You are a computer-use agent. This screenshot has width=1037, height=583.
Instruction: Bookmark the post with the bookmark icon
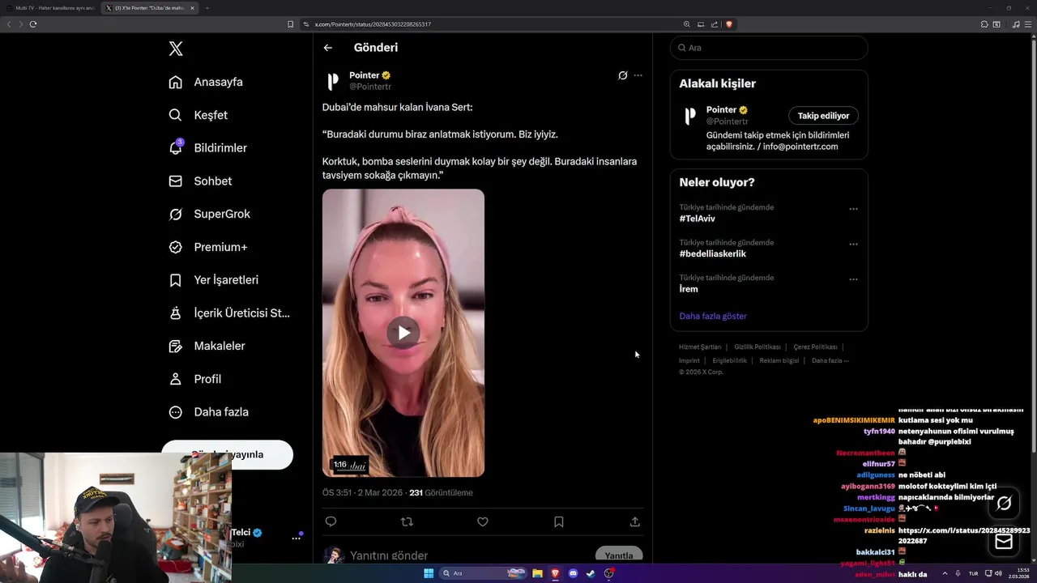click(x=558, y=521)
